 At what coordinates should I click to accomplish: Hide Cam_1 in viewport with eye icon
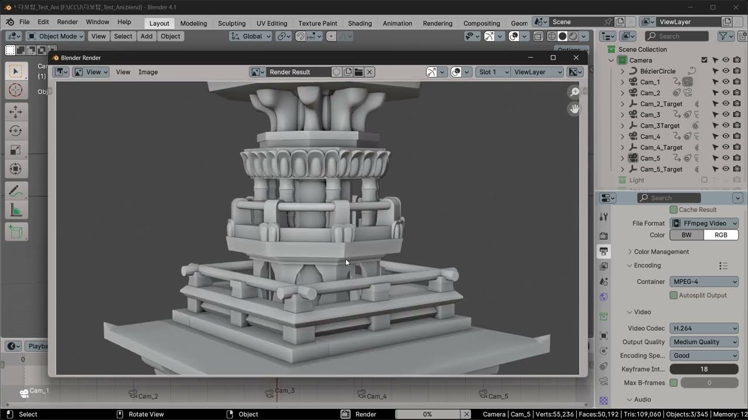[x=726, y=82]
